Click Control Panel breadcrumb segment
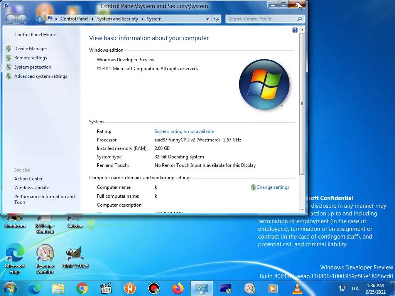 point(74,19)
